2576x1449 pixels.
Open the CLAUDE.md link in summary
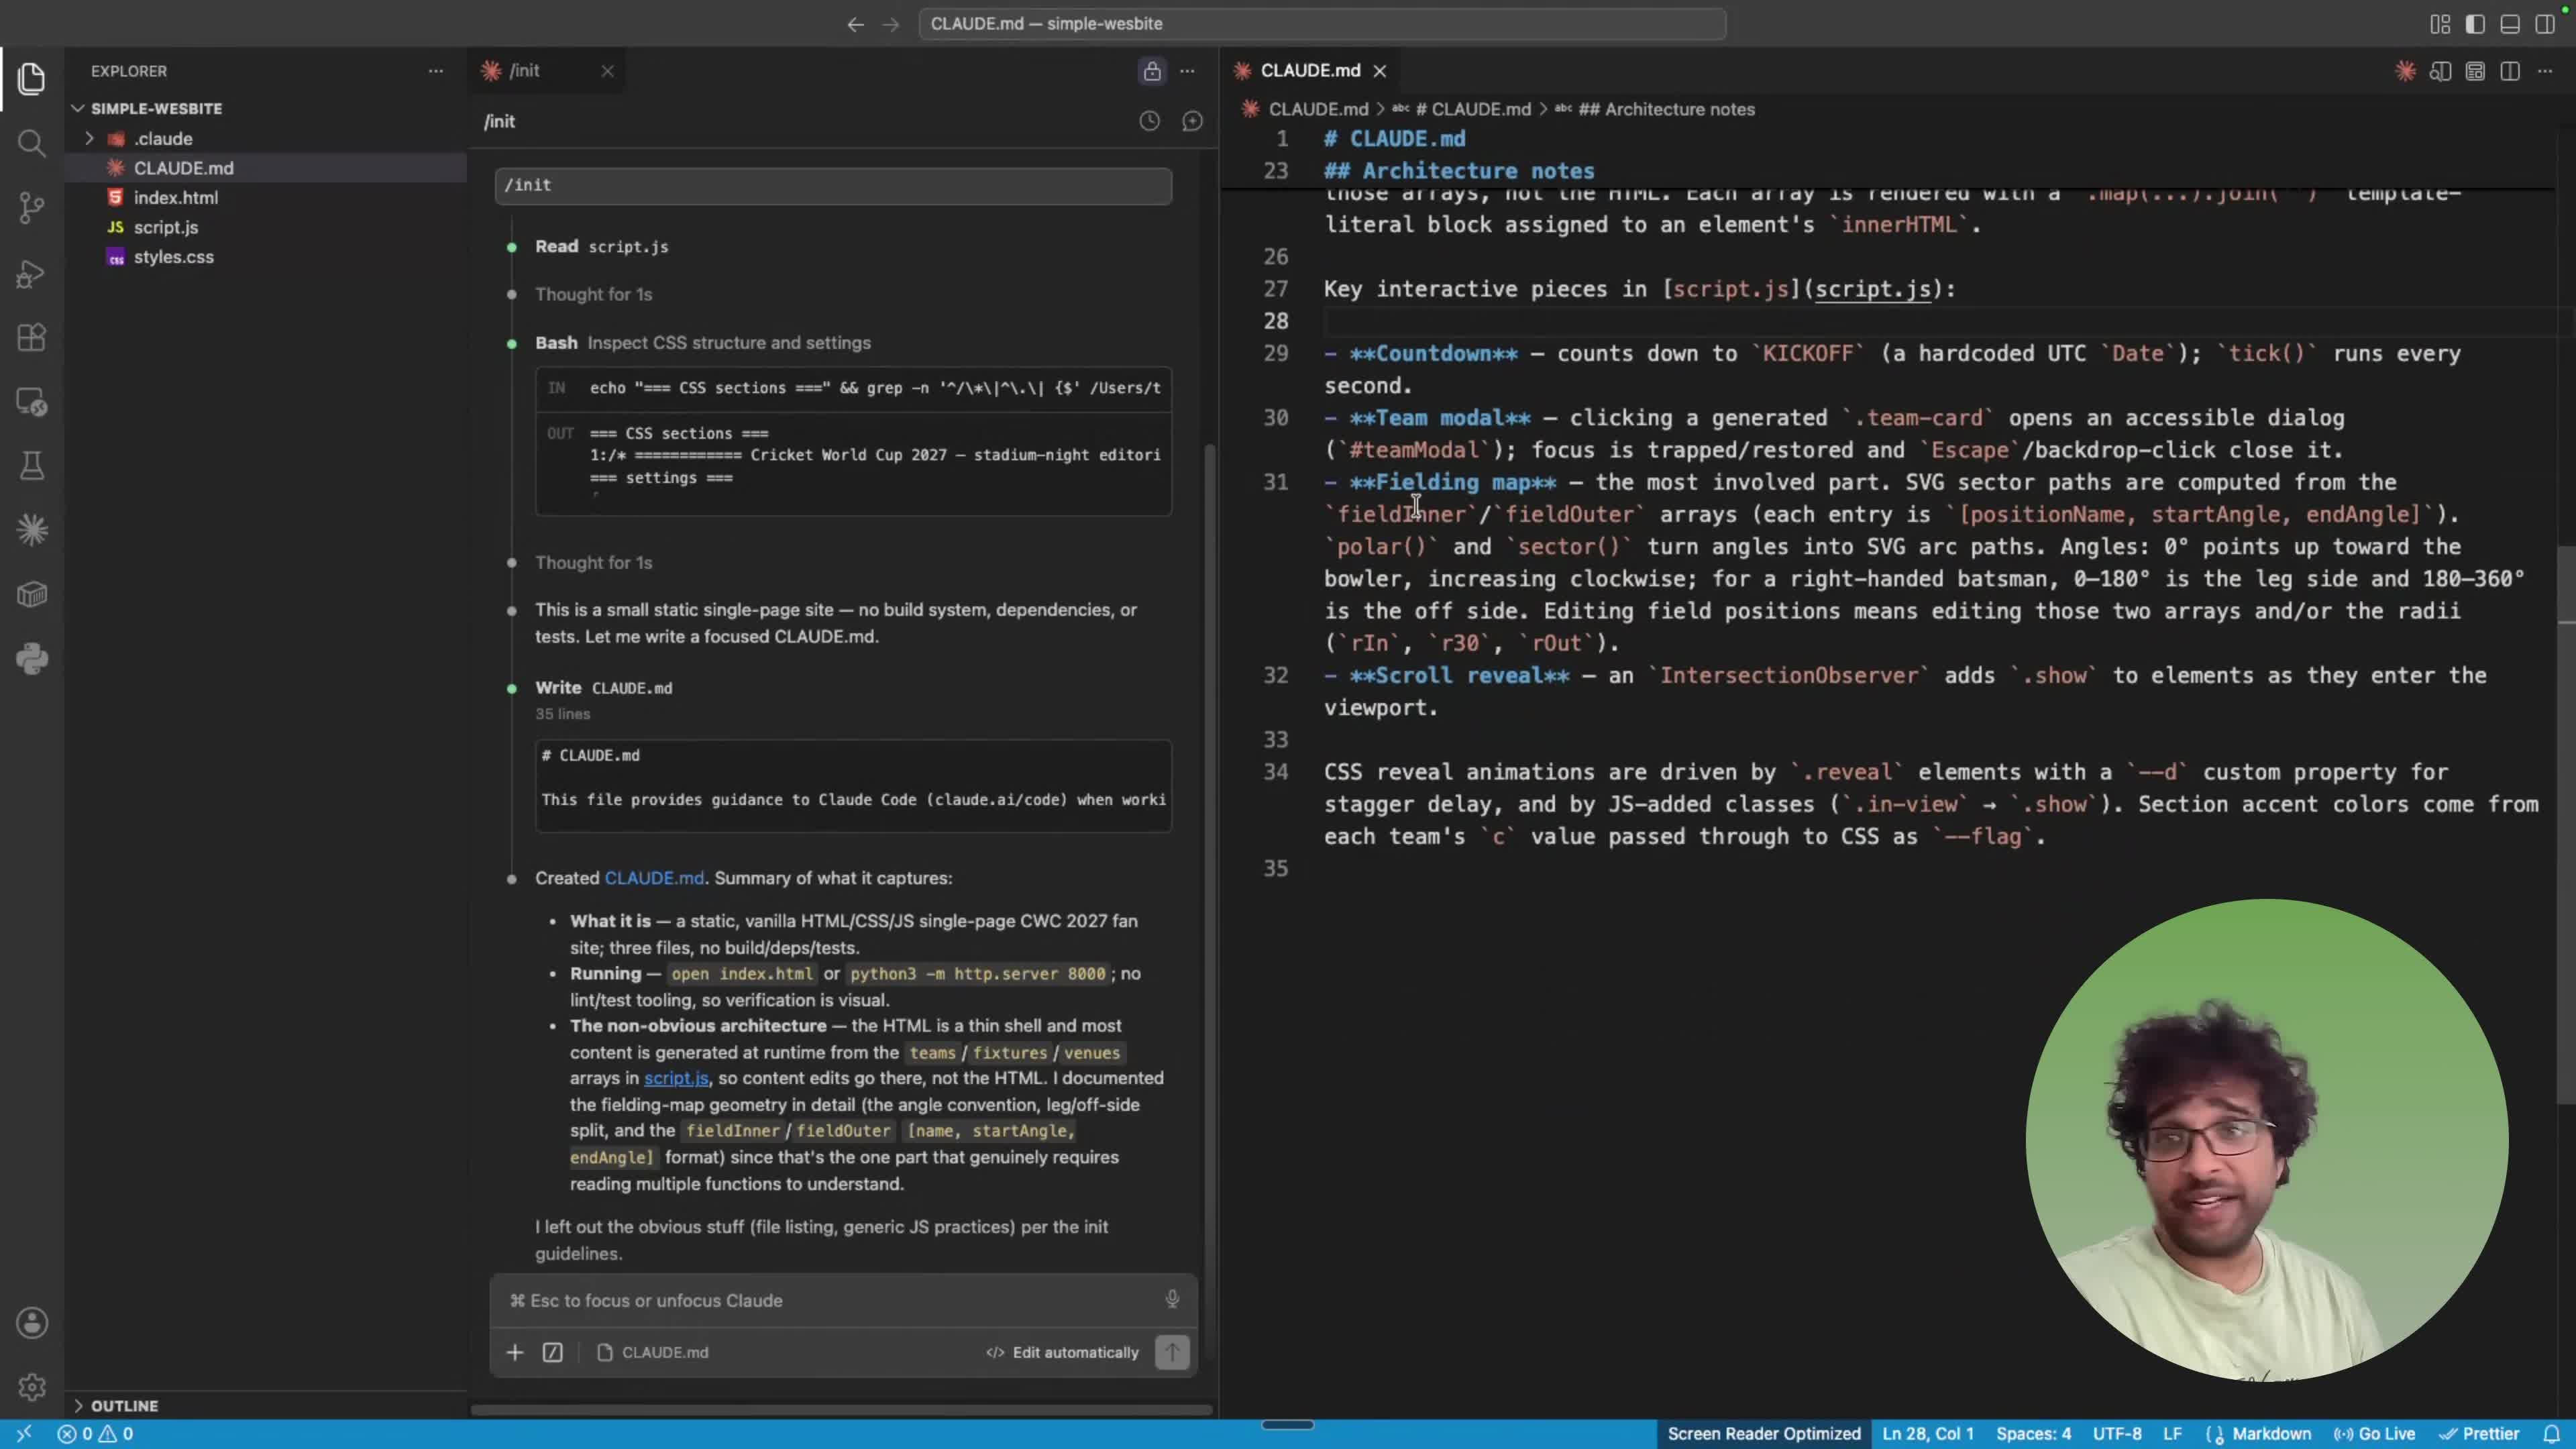(654, 878)
